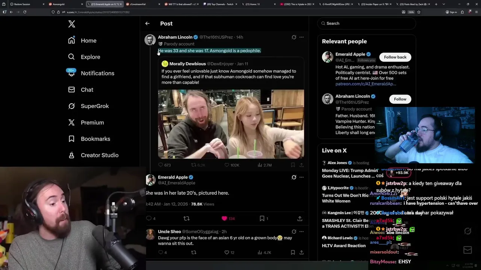Open more options on Uncle Sheo's reply
Screen dimensions: 481x270
[301, 232]
